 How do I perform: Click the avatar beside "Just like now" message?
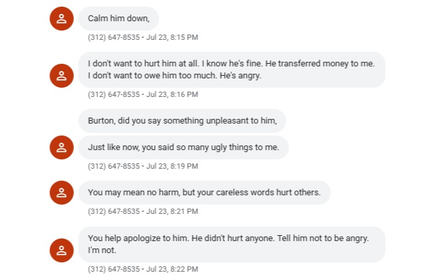(x=61, y=147)
